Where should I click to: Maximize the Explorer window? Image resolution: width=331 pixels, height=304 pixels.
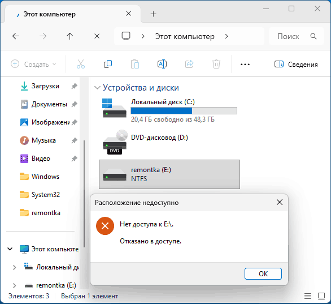click(291, 8)
